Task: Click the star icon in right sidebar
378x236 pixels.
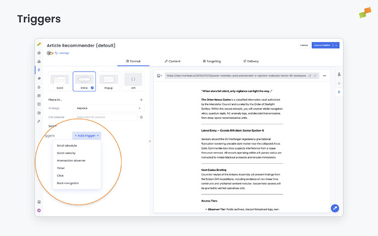Action: pyautogui.click(x=339, y=83)
